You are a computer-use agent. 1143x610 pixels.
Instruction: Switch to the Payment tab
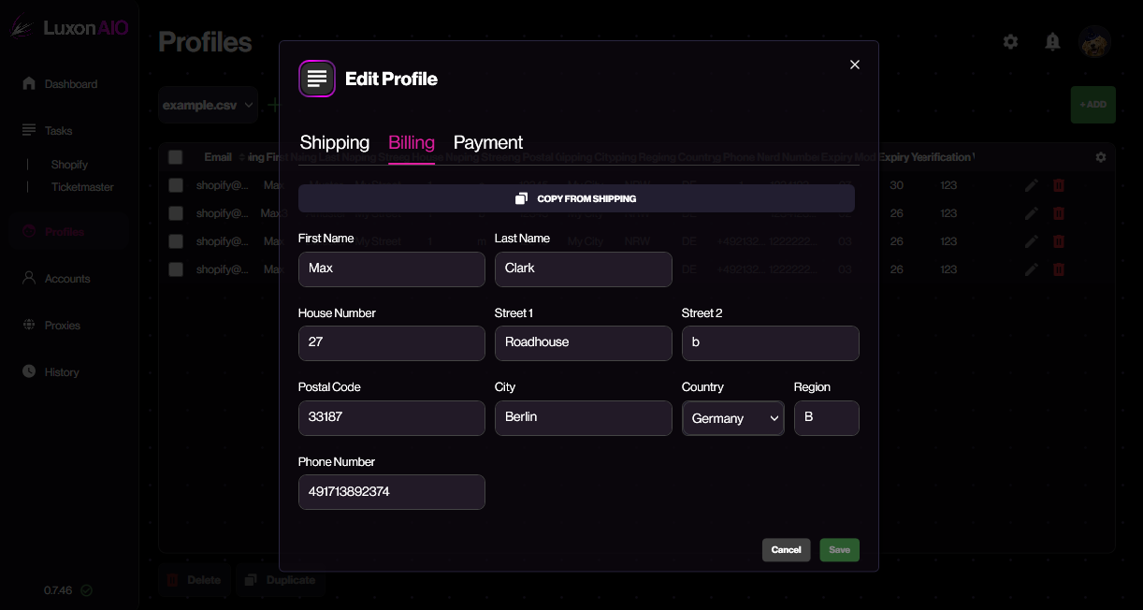[x=488, y=142]
